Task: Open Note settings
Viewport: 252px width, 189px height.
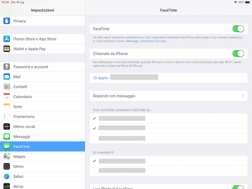Action: [43, 106]
